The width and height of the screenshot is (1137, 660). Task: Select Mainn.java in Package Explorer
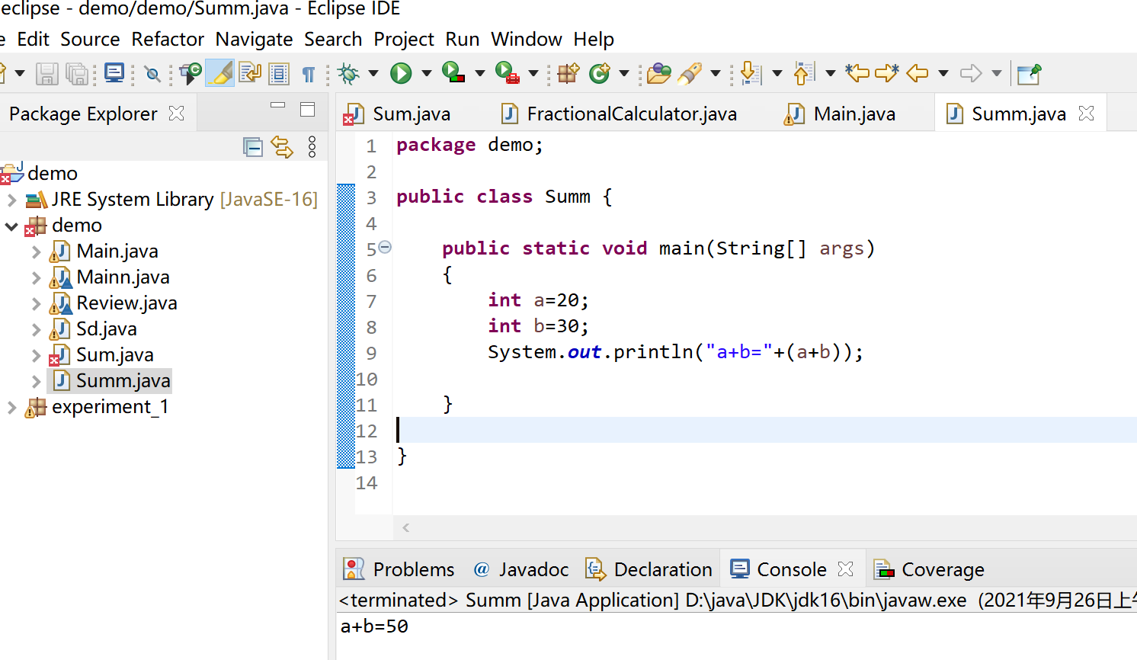click(x=123, y=277)
